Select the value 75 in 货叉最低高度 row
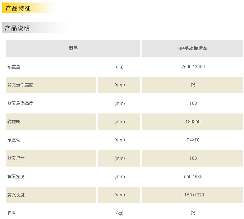Image resolution: width=244 pixels, height=219 pixels. pos(193,85)
